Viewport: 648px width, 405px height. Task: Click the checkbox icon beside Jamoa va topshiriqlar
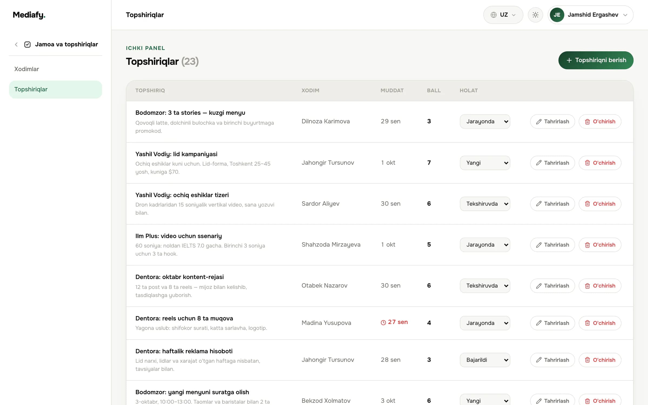click(27, 45)
